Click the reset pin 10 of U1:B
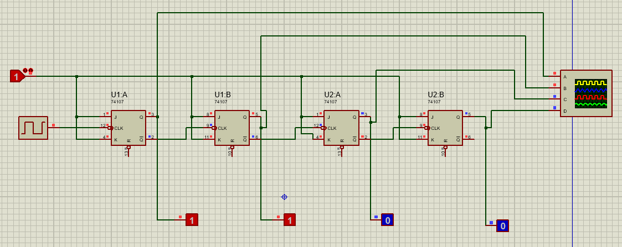Screen dimensions: 622x247 tap(232, 150)
